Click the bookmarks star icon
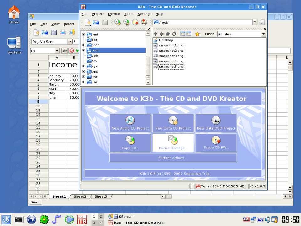This screenshot has width=301, height=226. (x=197, y=34)
